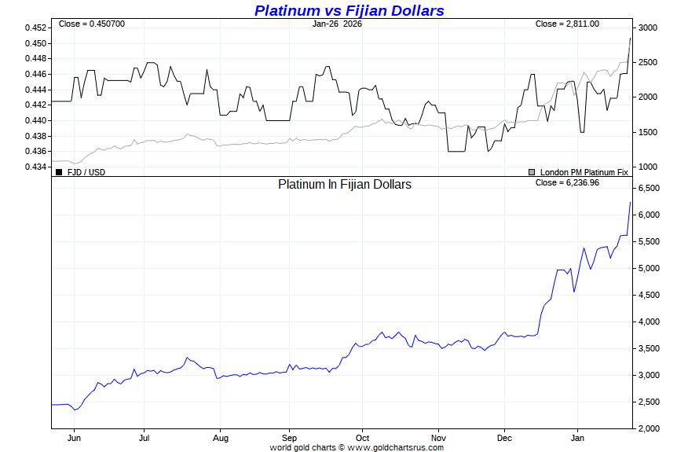This screenshot has height=452, width=699.
Task: Click the '2,000' lower axis value
Action: [x=649, y=428]
